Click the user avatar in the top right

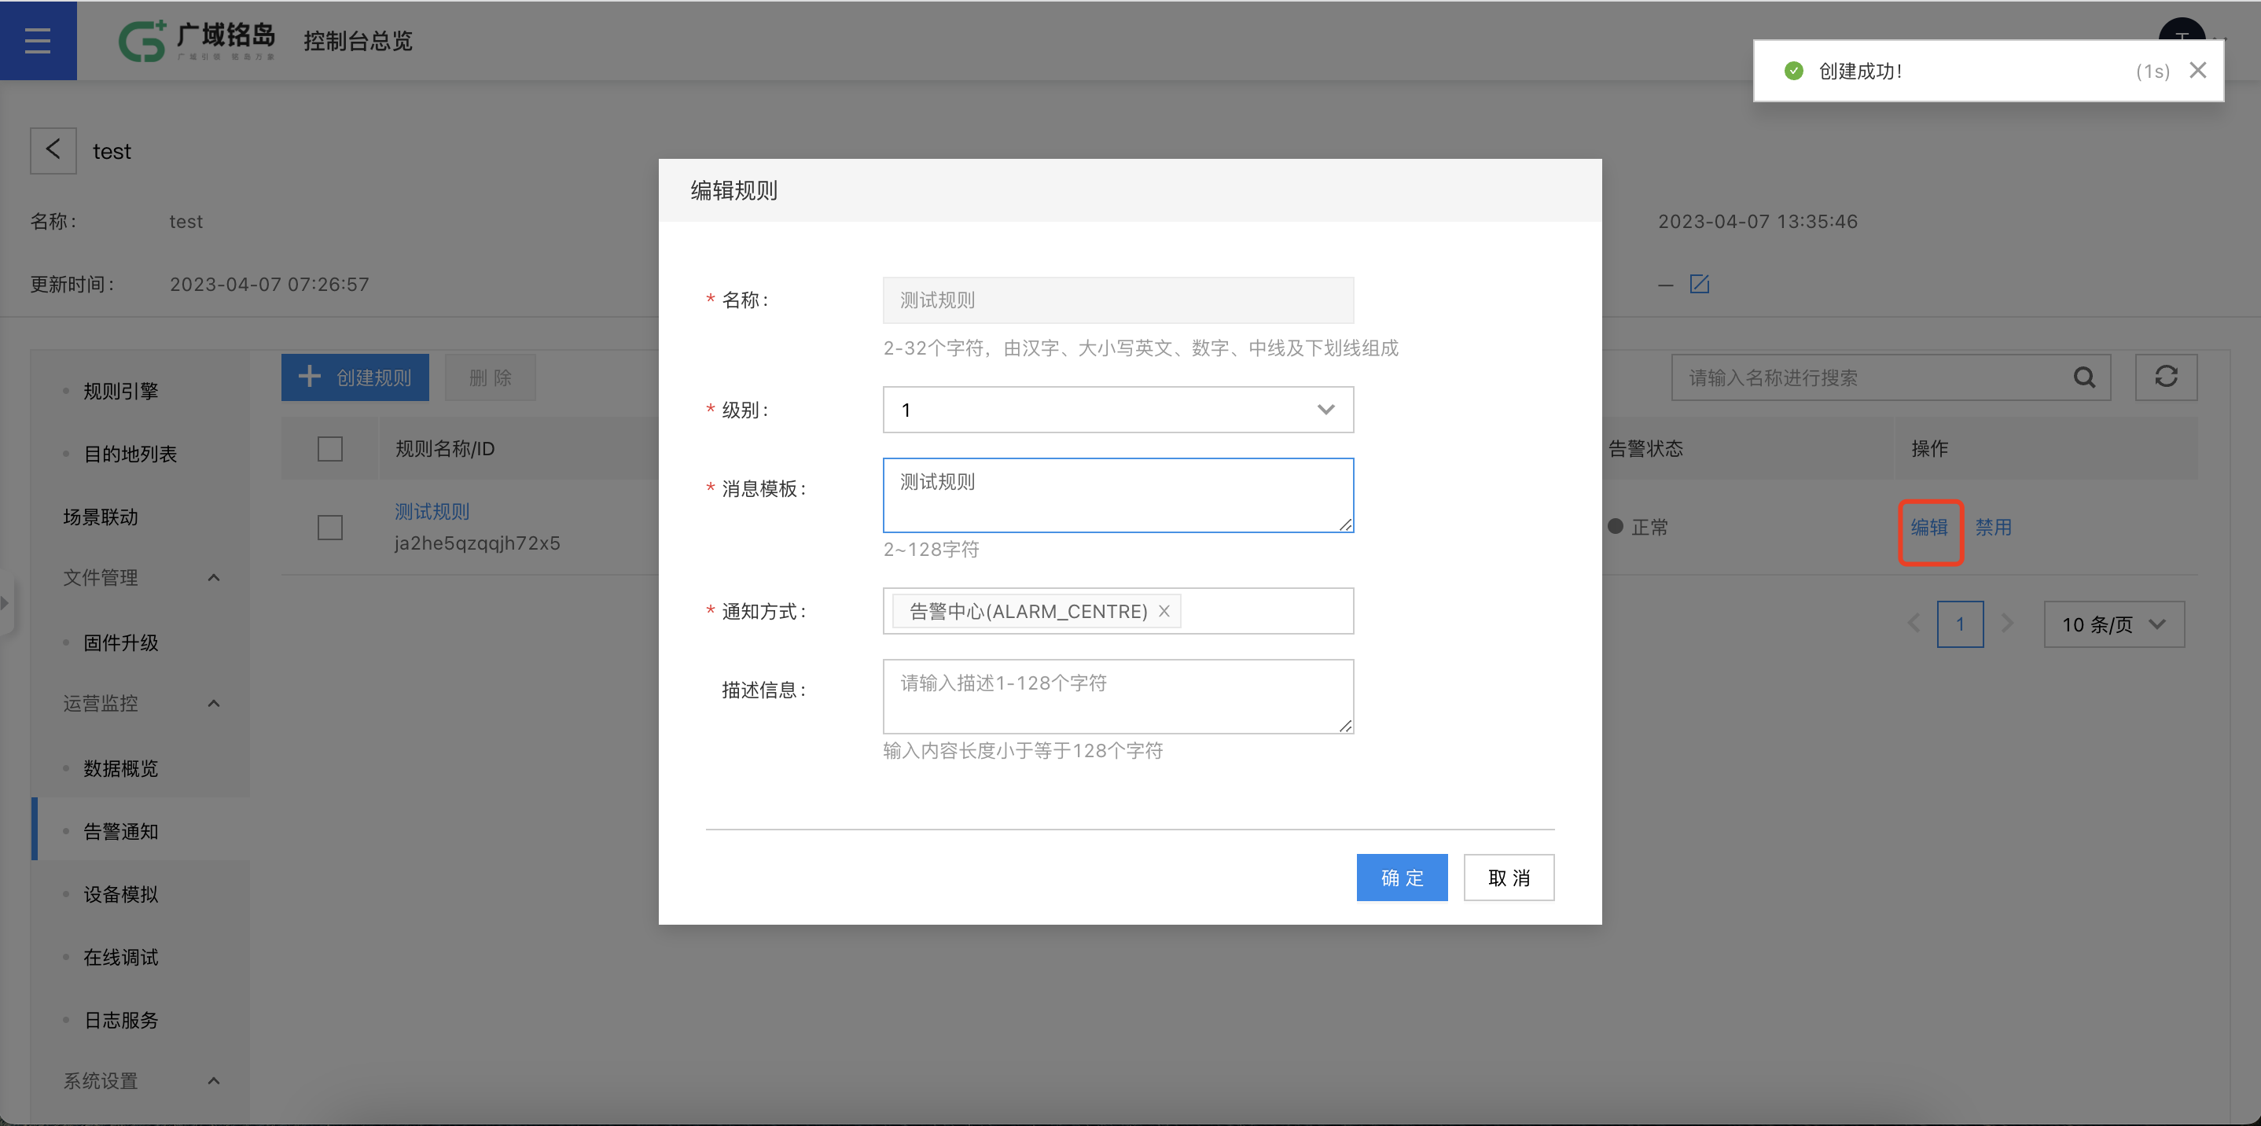[2181, 30]
